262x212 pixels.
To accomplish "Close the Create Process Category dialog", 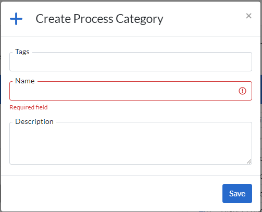I will click(x=248, y=16).
